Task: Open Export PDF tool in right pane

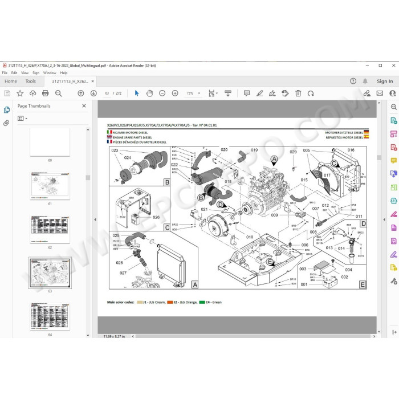Action: pyautogui.click(x=394, y=120)
